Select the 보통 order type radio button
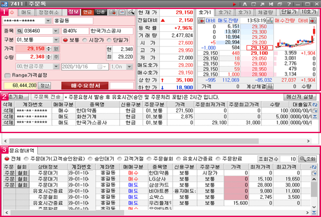 click(x=65, y=40)
